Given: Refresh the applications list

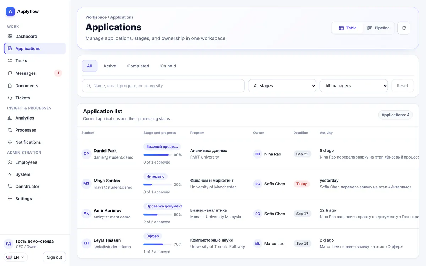Looking at the screenshot, I should point(404,28).
